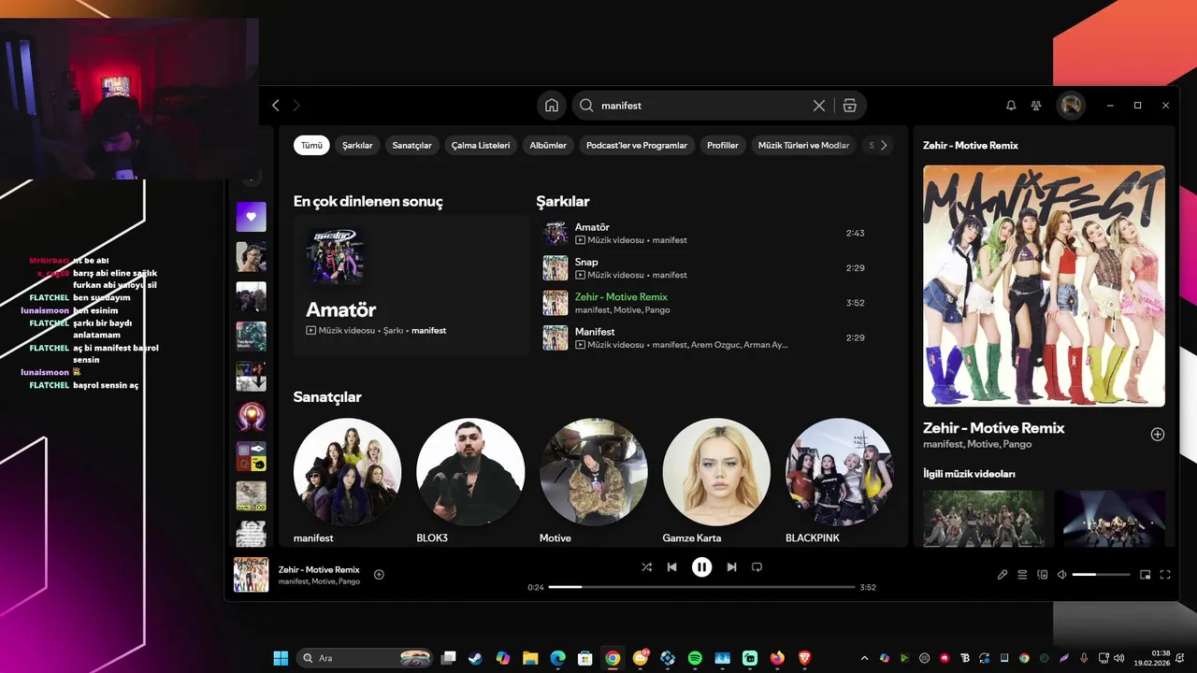The width and height of the screenshot is (1197, 673).
Task: Open the Amatör top result card
Action: click(x=411, y=285)
